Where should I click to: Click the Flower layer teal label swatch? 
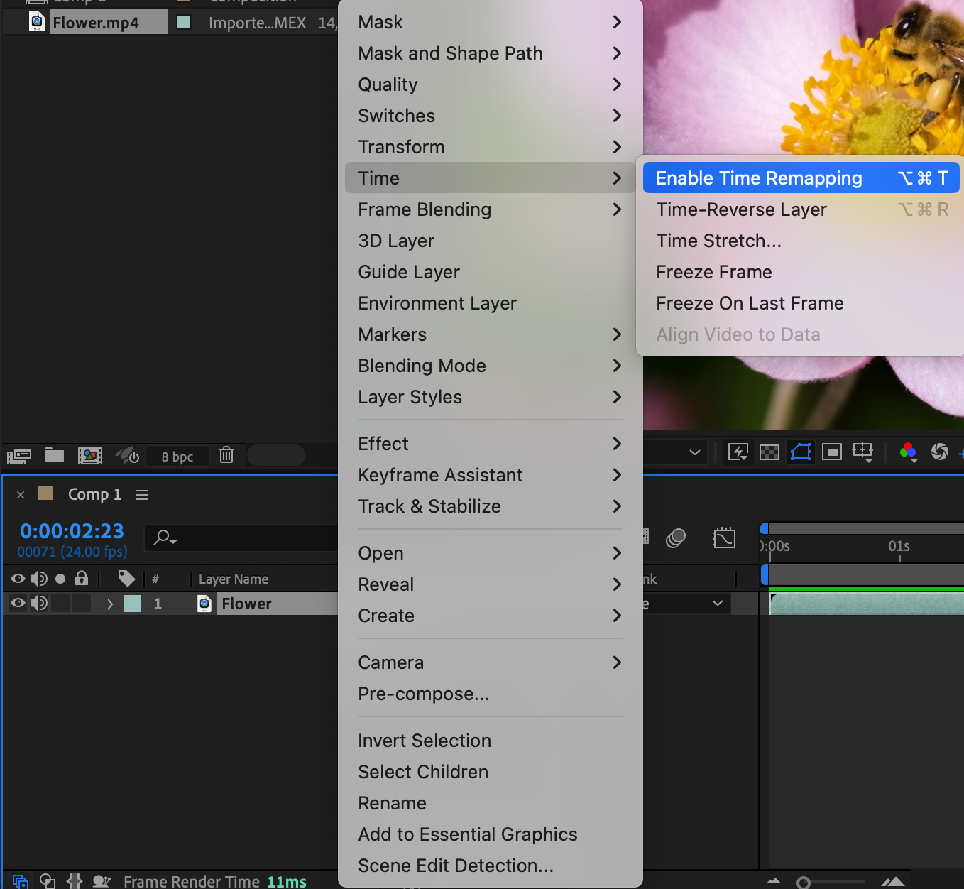coord(132,604)
